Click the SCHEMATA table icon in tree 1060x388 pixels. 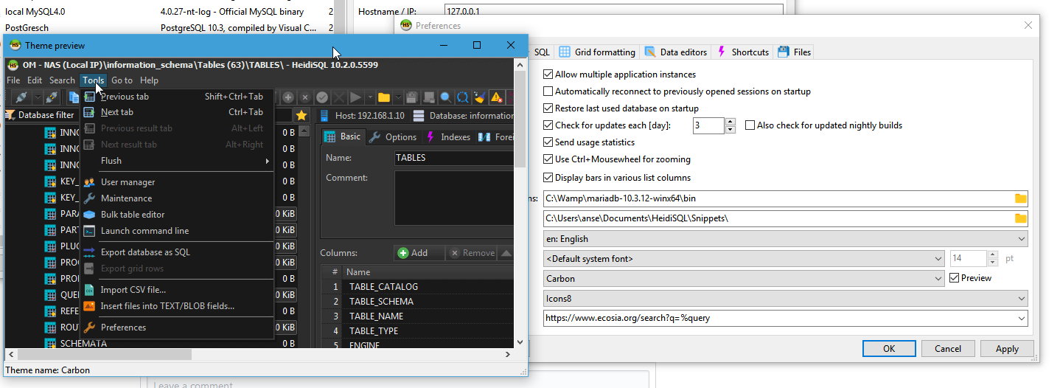pos(50,344)
